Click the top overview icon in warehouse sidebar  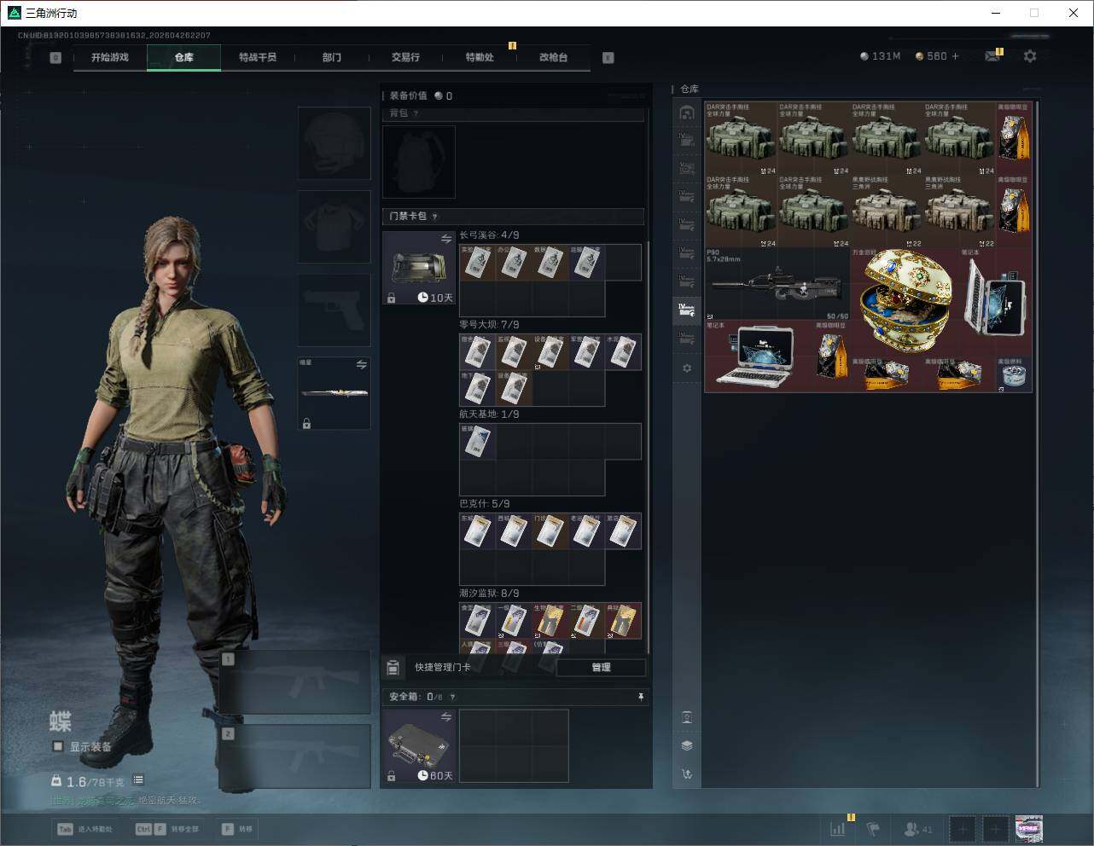[687, 113]
